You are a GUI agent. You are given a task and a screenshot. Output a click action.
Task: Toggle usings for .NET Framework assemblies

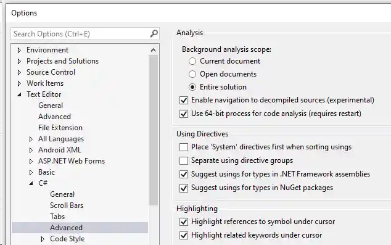pos(184,174)
